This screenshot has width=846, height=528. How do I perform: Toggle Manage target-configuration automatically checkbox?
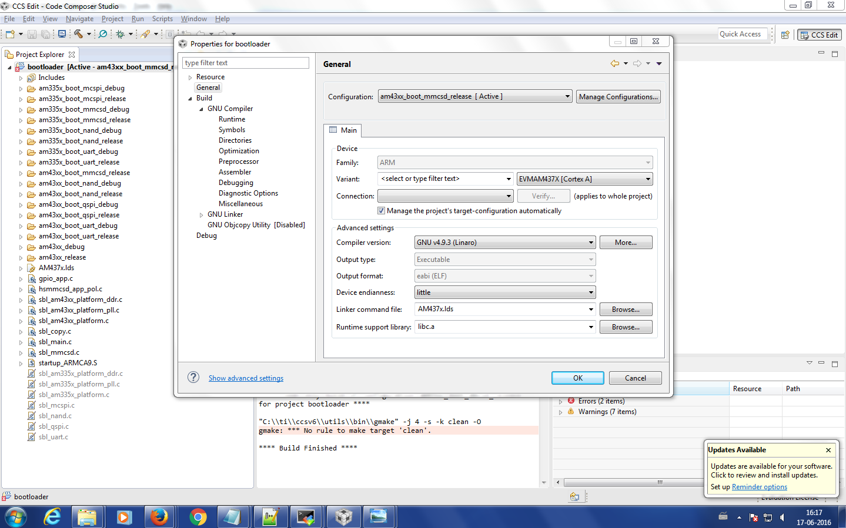tap(382, 211)
